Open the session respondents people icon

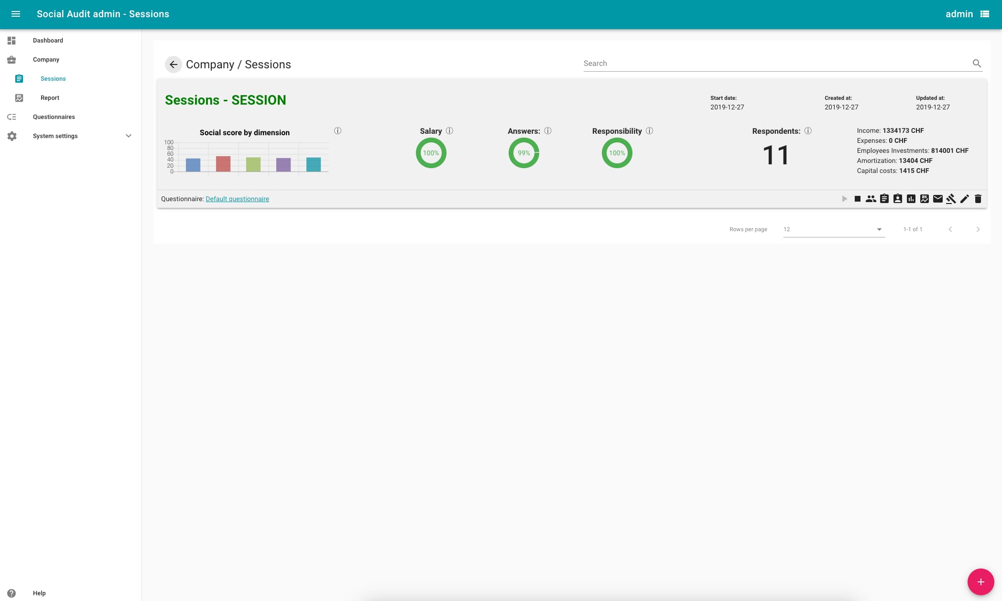(871, 199)
